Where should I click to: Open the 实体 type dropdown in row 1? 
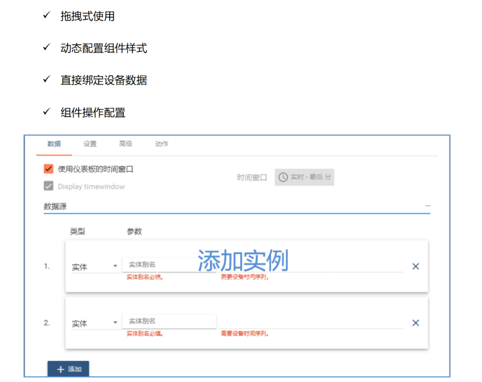tap(94, 267)
